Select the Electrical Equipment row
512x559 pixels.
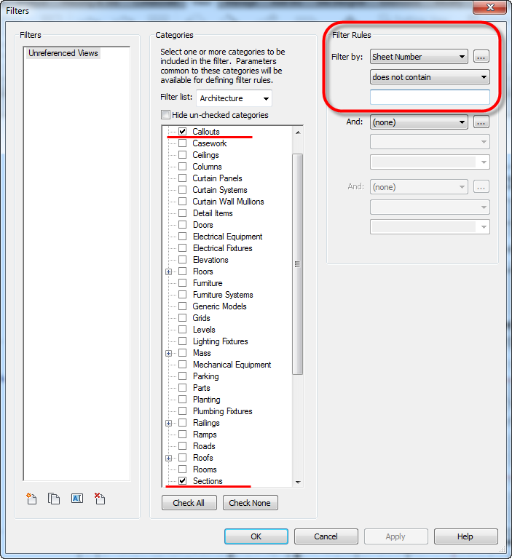pyautogui.click(x=227, y=237)
